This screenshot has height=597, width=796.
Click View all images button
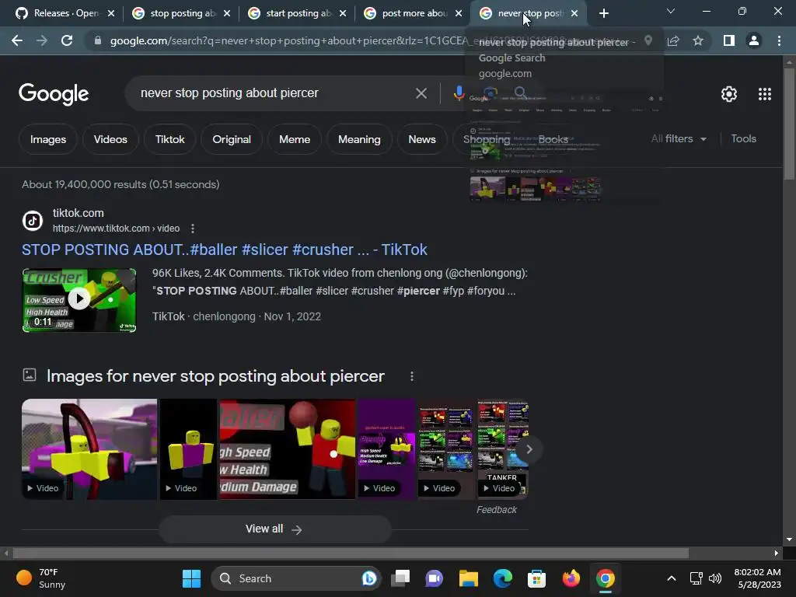[274, 529]
